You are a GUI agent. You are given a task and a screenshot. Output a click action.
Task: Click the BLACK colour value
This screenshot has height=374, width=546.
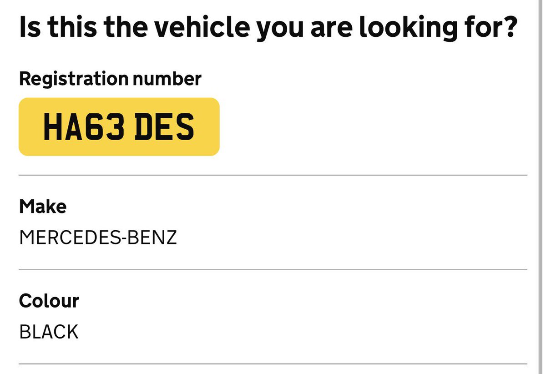tap(49, 332)
